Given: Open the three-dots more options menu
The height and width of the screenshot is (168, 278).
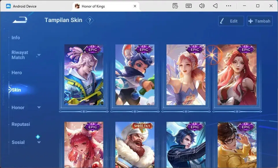Looking at the screenshot, I should [229, 6].
